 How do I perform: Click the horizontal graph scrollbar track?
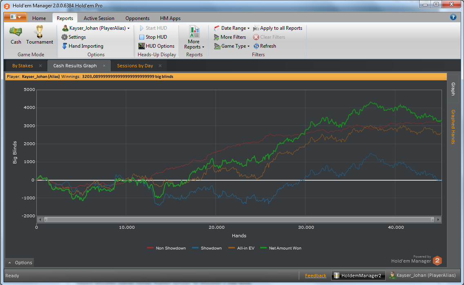239,219
